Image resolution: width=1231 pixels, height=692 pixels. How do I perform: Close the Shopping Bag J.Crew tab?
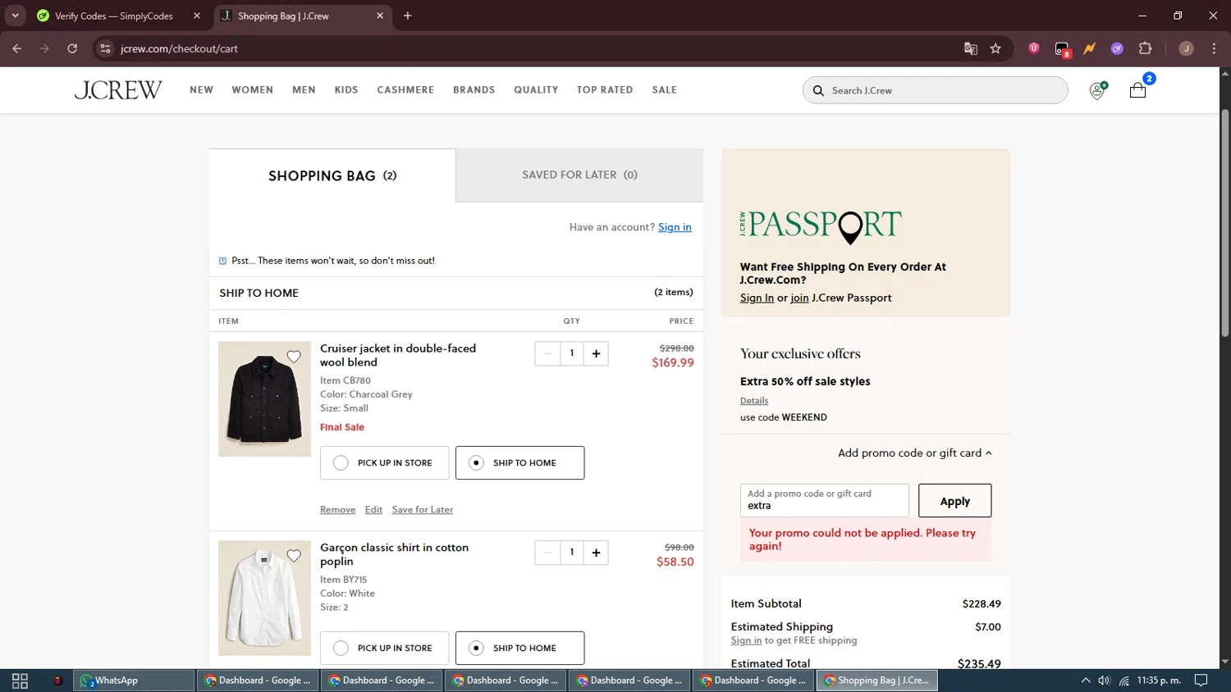tap(380, 16)
